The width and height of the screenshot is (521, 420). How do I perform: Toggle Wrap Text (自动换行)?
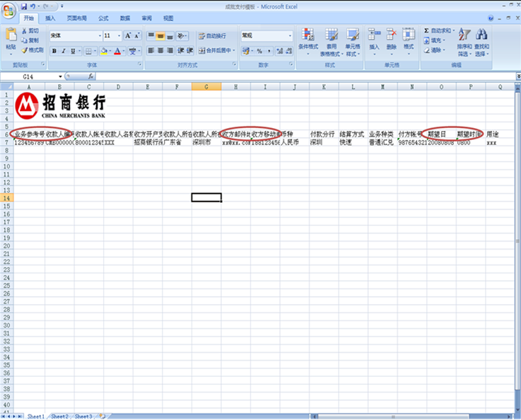(x=211, y=35)
